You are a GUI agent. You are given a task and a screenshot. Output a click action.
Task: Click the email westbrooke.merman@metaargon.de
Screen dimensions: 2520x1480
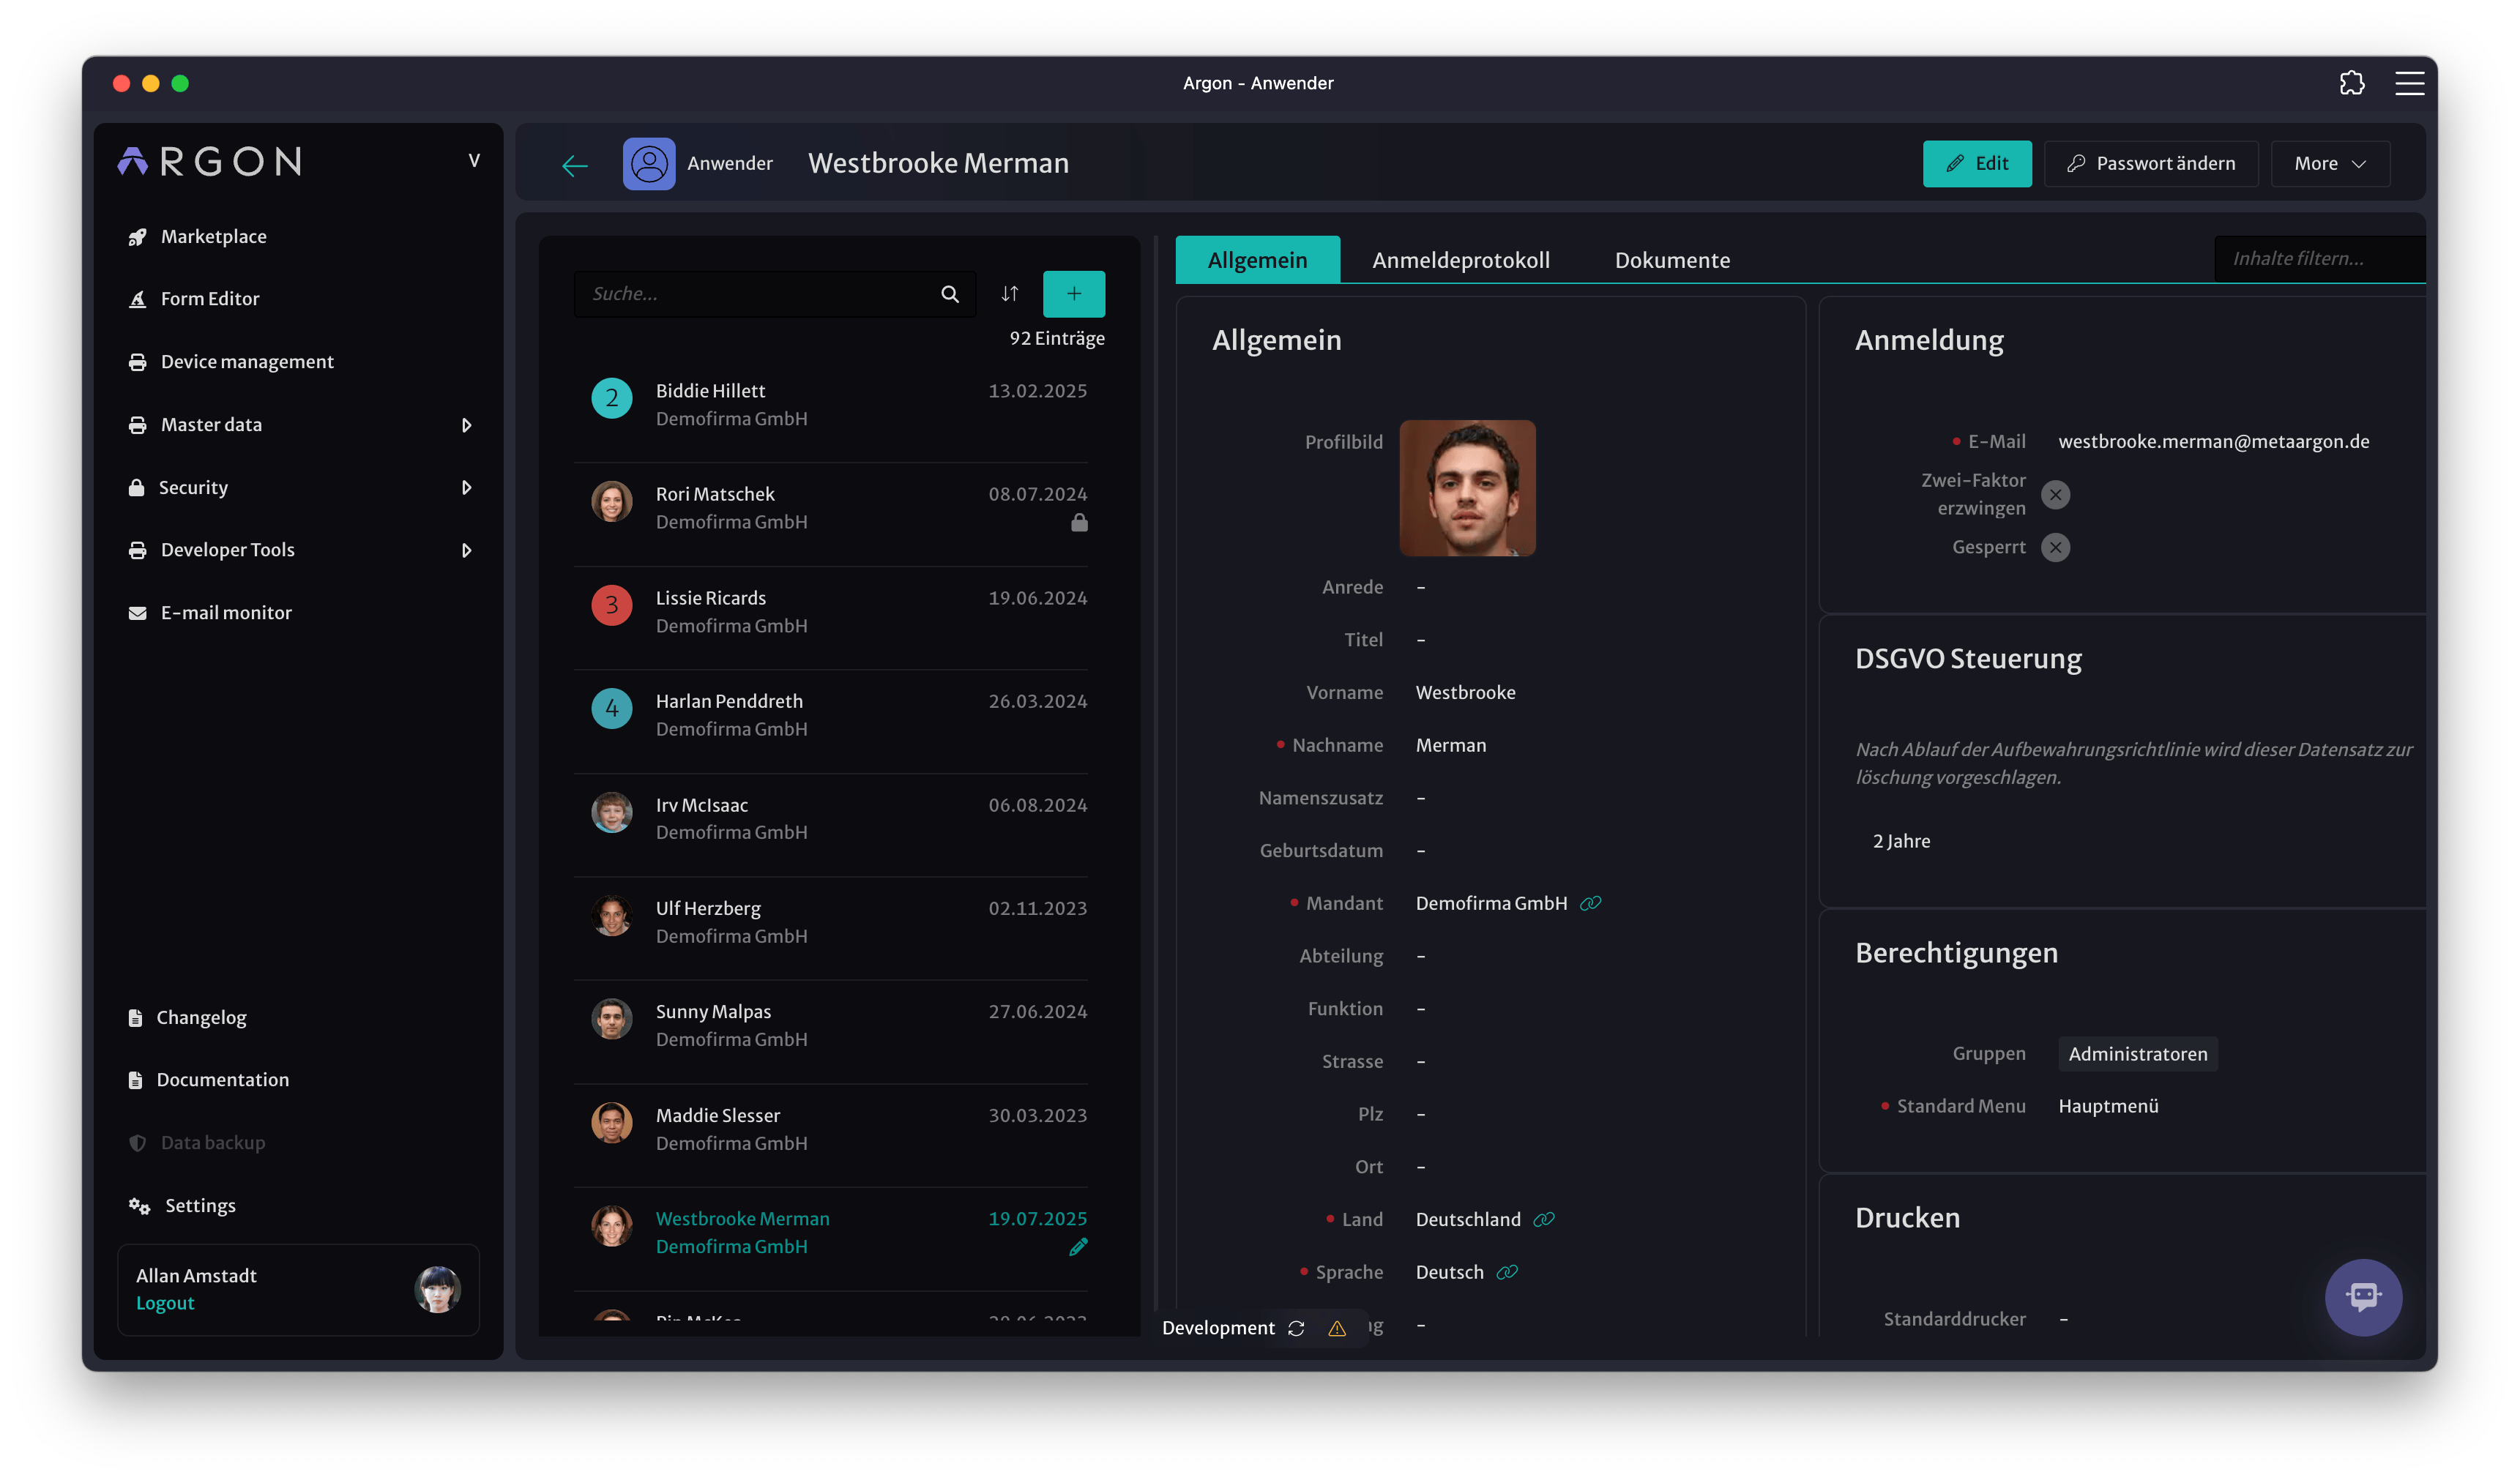pyautogui.click(x=2213, y=442)
